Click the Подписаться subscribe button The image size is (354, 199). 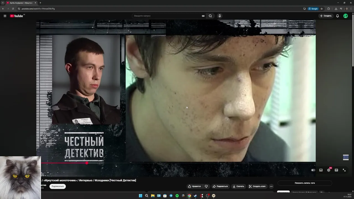[x=58, y=186]
